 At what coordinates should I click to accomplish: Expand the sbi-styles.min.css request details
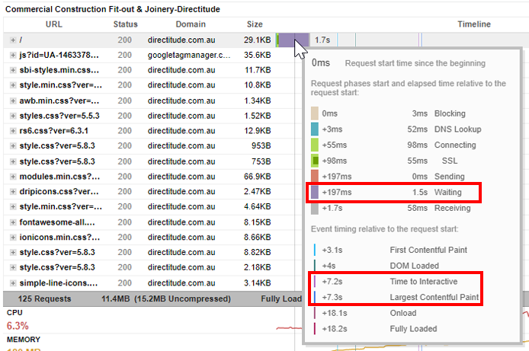[13, 70]
